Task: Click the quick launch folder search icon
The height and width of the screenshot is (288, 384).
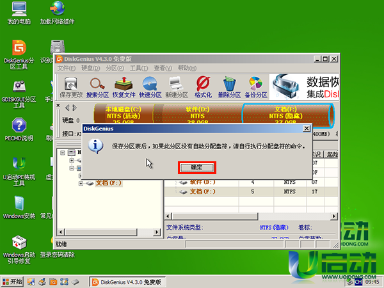Action: tap(53, 282)
